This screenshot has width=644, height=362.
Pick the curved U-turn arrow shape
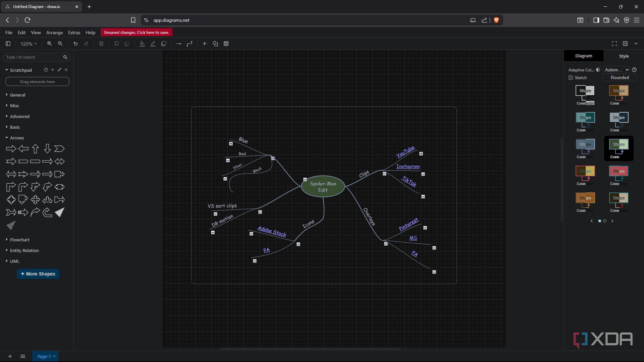(x=47, y=213)
